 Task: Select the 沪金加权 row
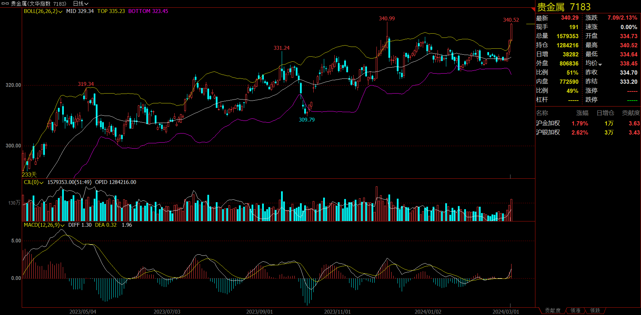(x=548, y=123)
